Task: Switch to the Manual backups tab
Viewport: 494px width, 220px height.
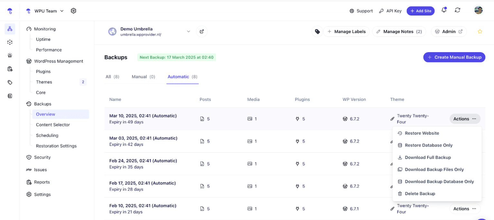Action: pyautogui.click(x=143, y=77)
